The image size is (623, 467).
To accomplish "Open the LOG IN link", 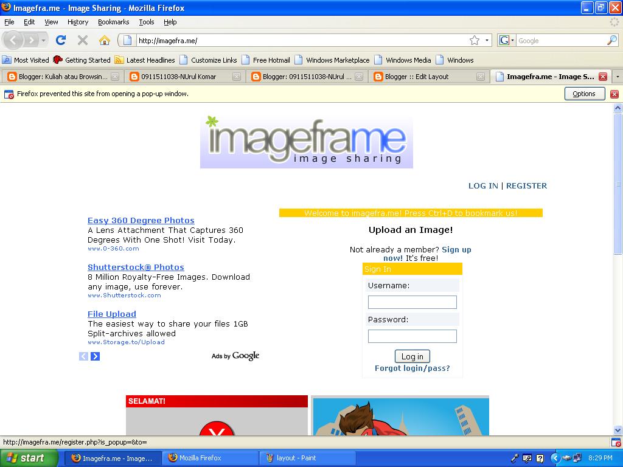I will 483,186.
